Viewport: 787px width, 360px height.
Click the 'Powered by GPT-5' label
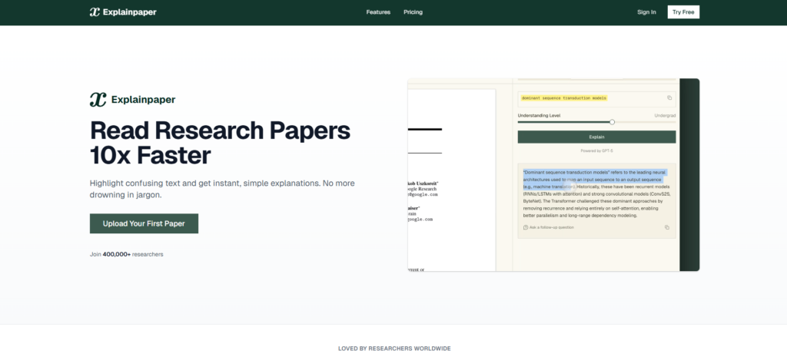(x=596, y=150)
